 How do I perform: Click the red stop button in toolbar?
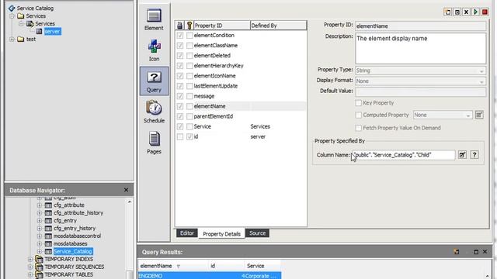[x=485, y=12]
